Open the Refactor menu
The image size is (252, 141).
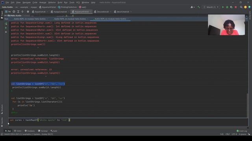click(x=52, y=3)
